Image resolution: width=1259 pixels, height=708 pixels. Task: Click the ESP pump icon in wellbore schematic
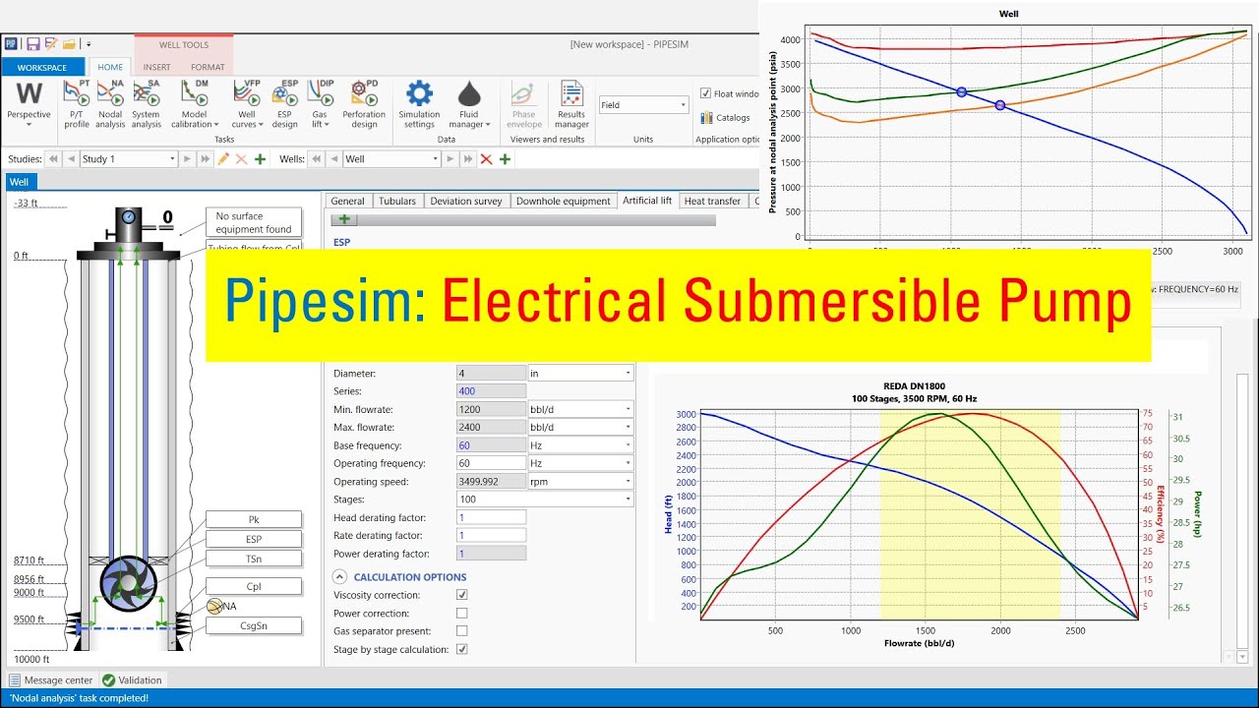tap(128, 586)
